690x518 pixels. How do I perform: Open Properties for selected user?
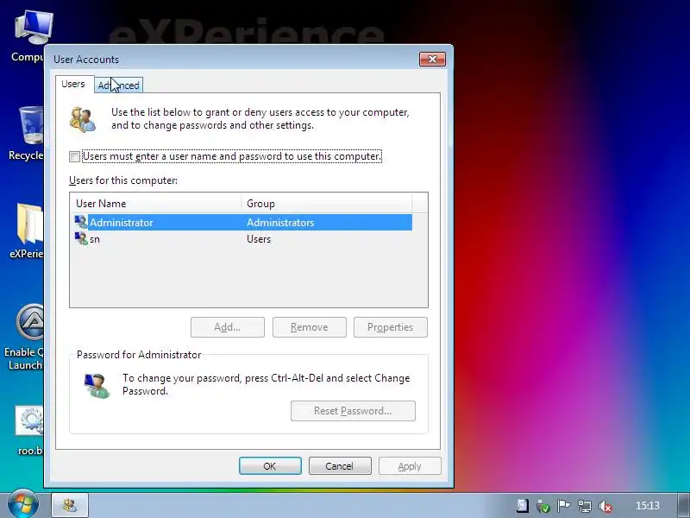(x=391, y=327)
